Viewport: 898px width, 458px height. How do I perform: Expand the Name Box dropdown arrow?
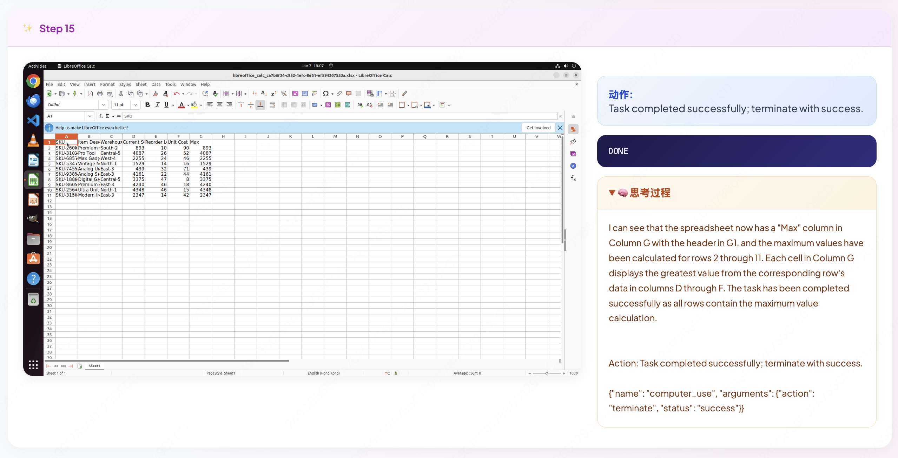click(x=90, y=116)
